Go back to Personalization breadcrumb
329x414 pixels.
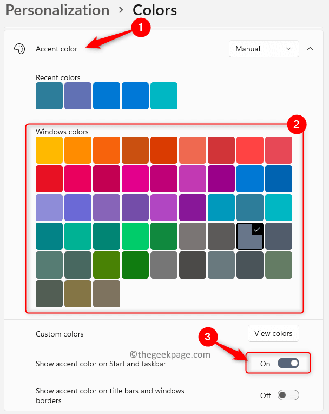[54, 10]
